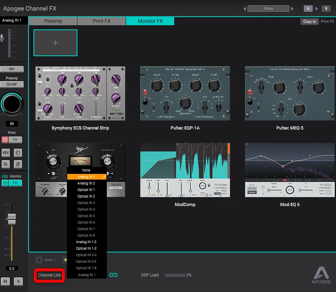The image size is (336, 292).
Task: Mute the channel with M button
Action: click(x=5, y=281)
